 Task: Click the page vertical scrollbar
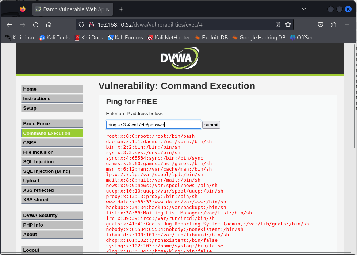pos(354,96)
